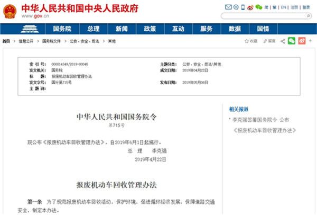Click the WeChat icon in top header
This screenshot has width=317, height=215.
[258, 7]
